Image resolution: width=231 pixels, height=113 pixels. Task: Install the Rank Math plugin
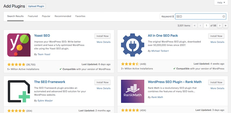coord(216,82)
